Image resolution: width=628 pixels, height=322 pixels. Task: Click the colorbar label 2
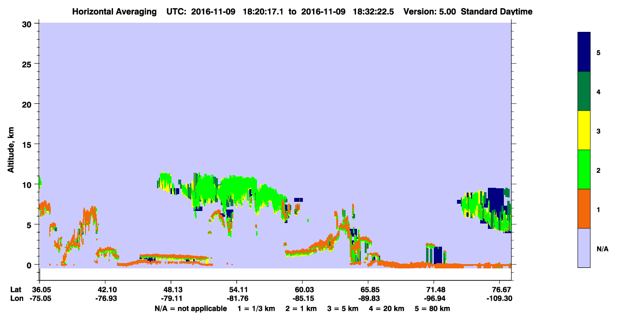click(599, 170)
